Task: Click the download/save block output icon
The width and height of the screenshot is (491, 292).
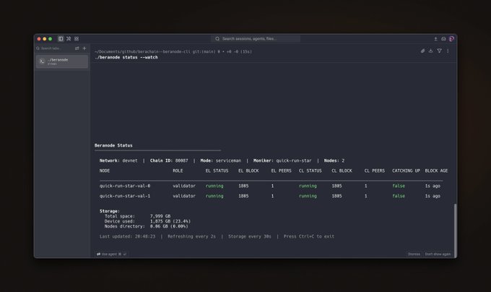Action: coord(431,51)
